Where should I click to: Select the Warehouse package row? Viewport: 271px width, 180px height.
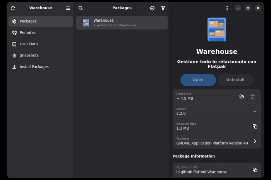click(122, 23)
